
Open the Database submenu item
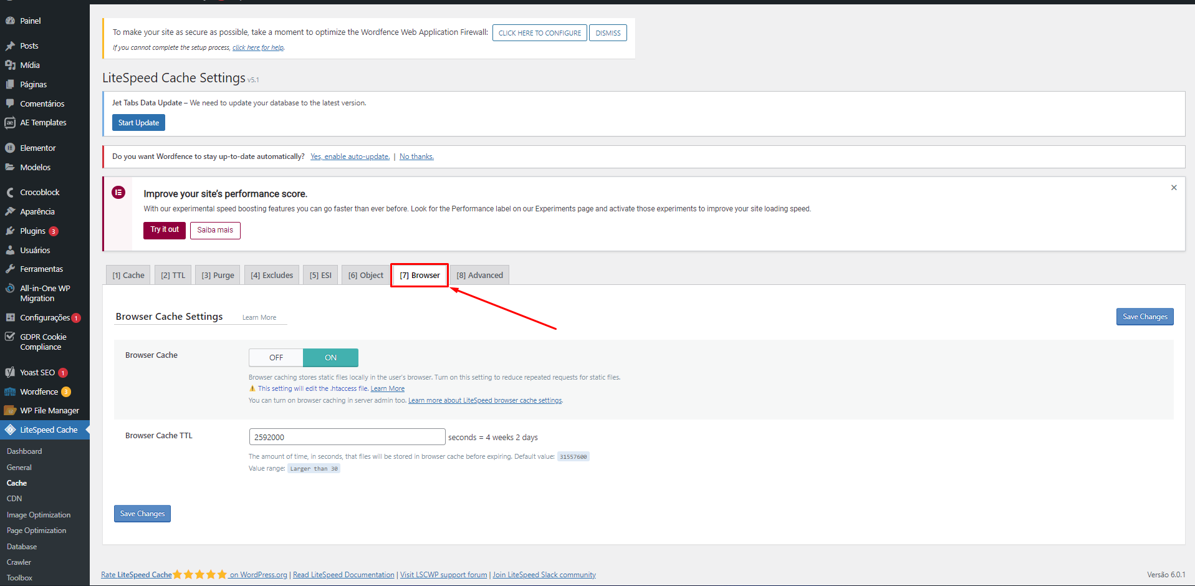pyautogui.click(x=22, y=547)
